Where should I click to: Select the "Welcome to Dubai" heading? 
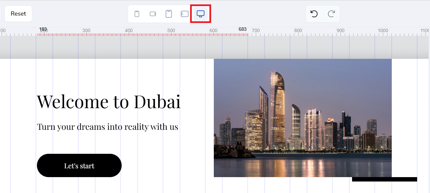(108, 101)
